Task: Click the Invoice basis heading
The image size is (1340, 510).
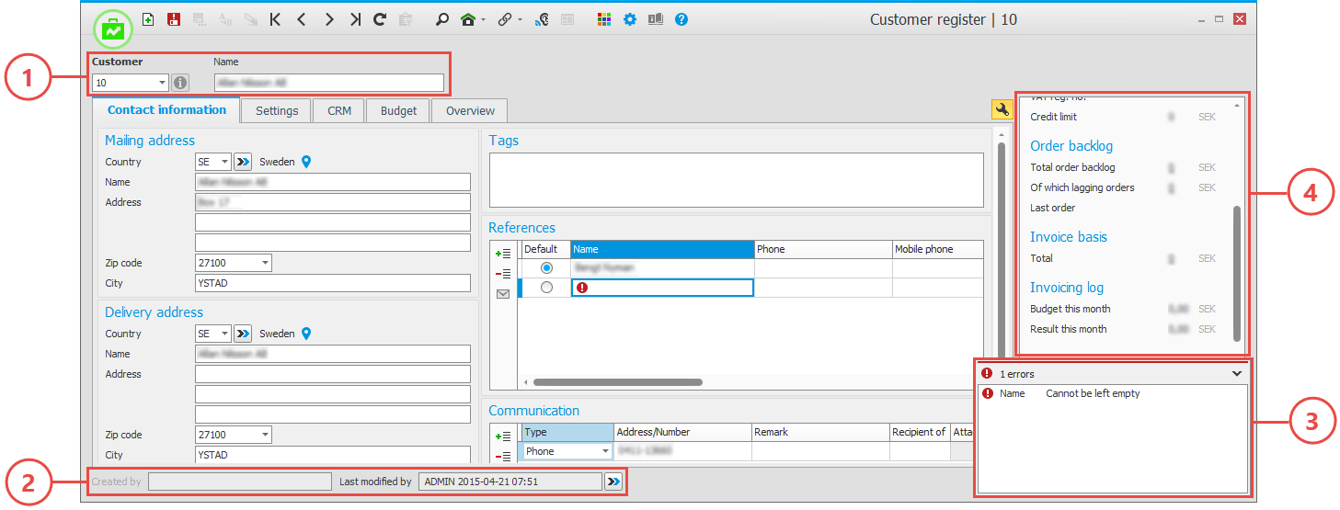Action: 1069,237
